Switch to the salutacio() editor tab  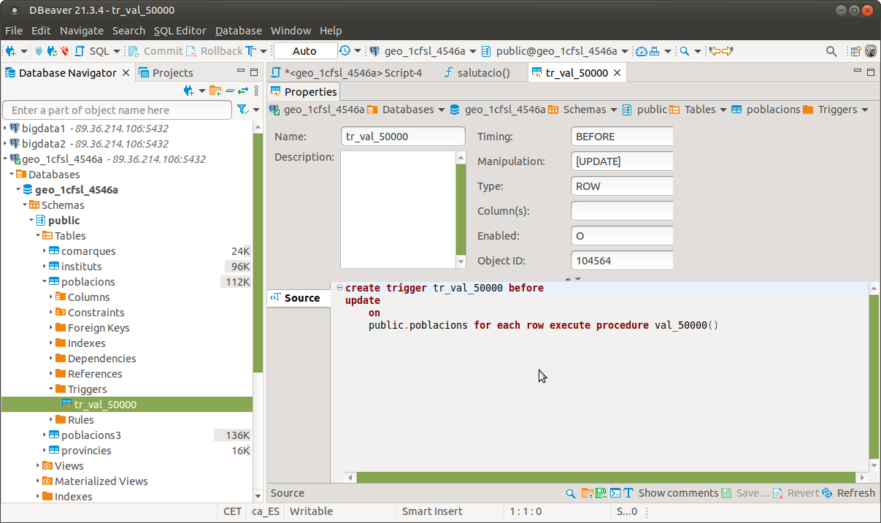[482, 73]
